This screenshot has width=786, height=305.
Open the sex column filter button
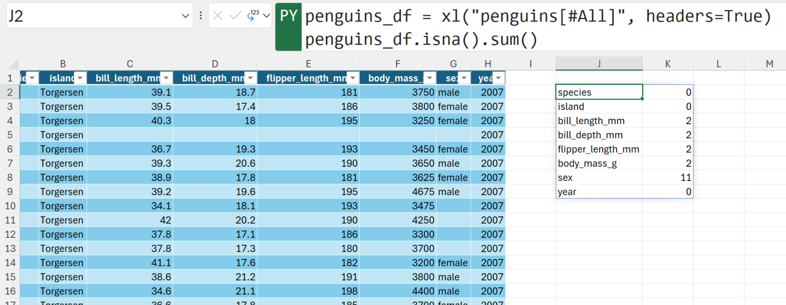point(464,78)
